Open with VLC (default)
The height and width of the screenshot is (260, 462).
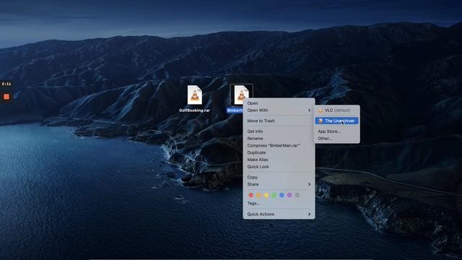click(337, 110)
